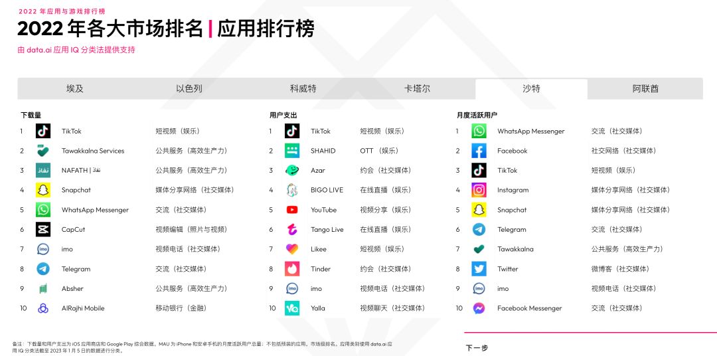Click the 'BIGO LIVE' app name
The width and height of the screenshot is (717, 356).
click(327, 190)
